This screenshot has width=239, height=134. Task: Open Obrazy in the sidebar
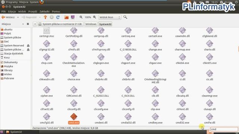pos(8,70)
